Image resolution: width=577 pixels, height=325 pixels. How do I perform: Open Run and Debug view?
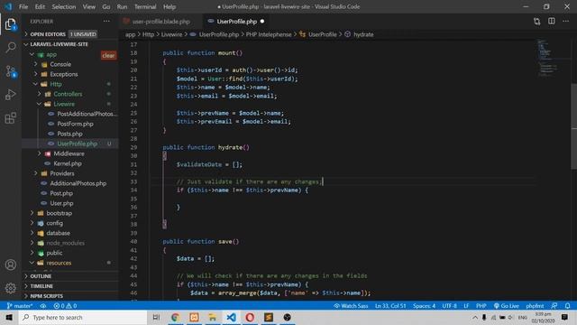click(10, 95)
